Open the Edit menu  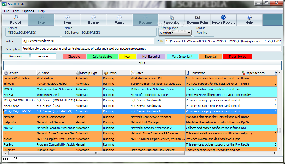point(16,11)
